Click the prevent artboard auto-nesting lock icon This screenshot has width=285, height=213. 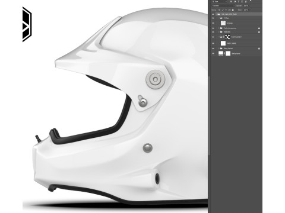pos(229,10)
